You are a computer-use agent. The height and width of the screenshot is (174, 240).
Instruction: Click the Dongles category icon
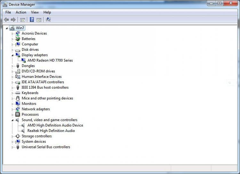click(18, 66)
